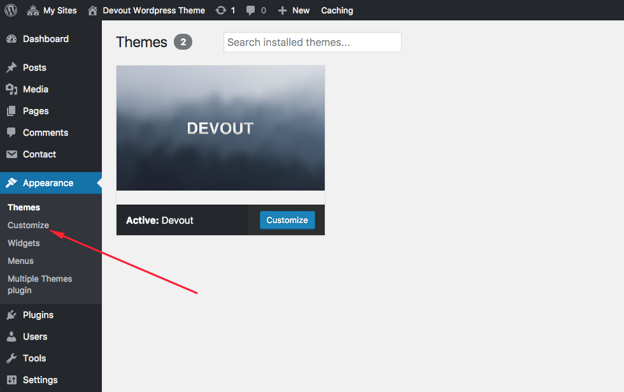Open the Plugins section
This screenshot has height=392, width=624.
(38, 315)
